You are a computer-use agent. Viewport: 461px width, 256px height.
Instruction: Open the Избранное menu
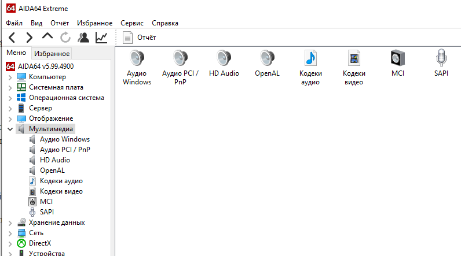click(x=94, y=23)
